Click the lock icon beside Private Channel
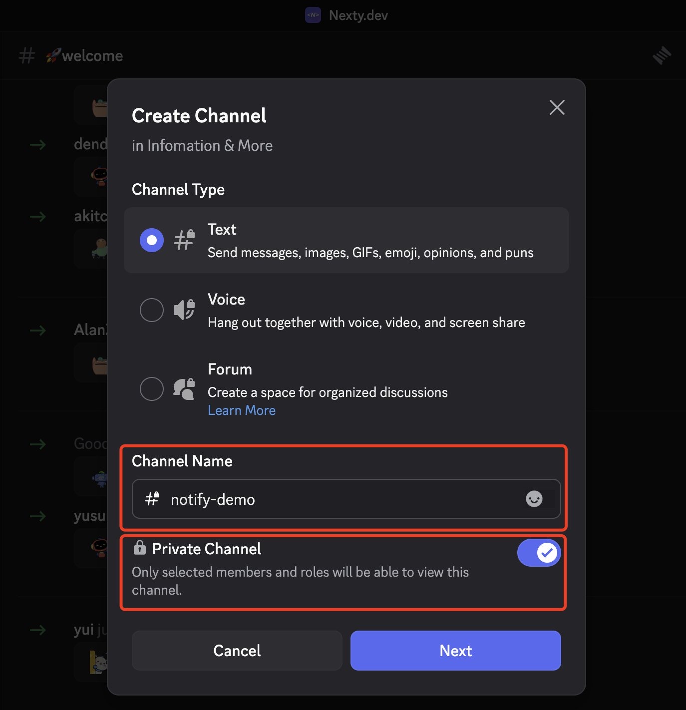Screen dimensions: 686x710 pos(139,548)
